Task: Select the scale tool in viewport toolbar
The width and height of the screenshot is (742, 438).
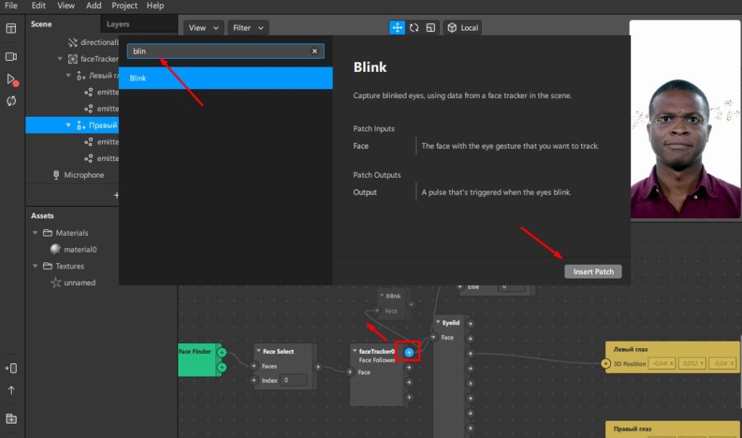Action: 430,28
